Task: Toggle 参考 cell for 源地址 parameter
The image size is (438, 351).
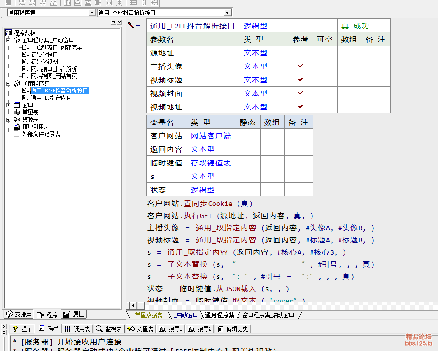Action: 301,53
